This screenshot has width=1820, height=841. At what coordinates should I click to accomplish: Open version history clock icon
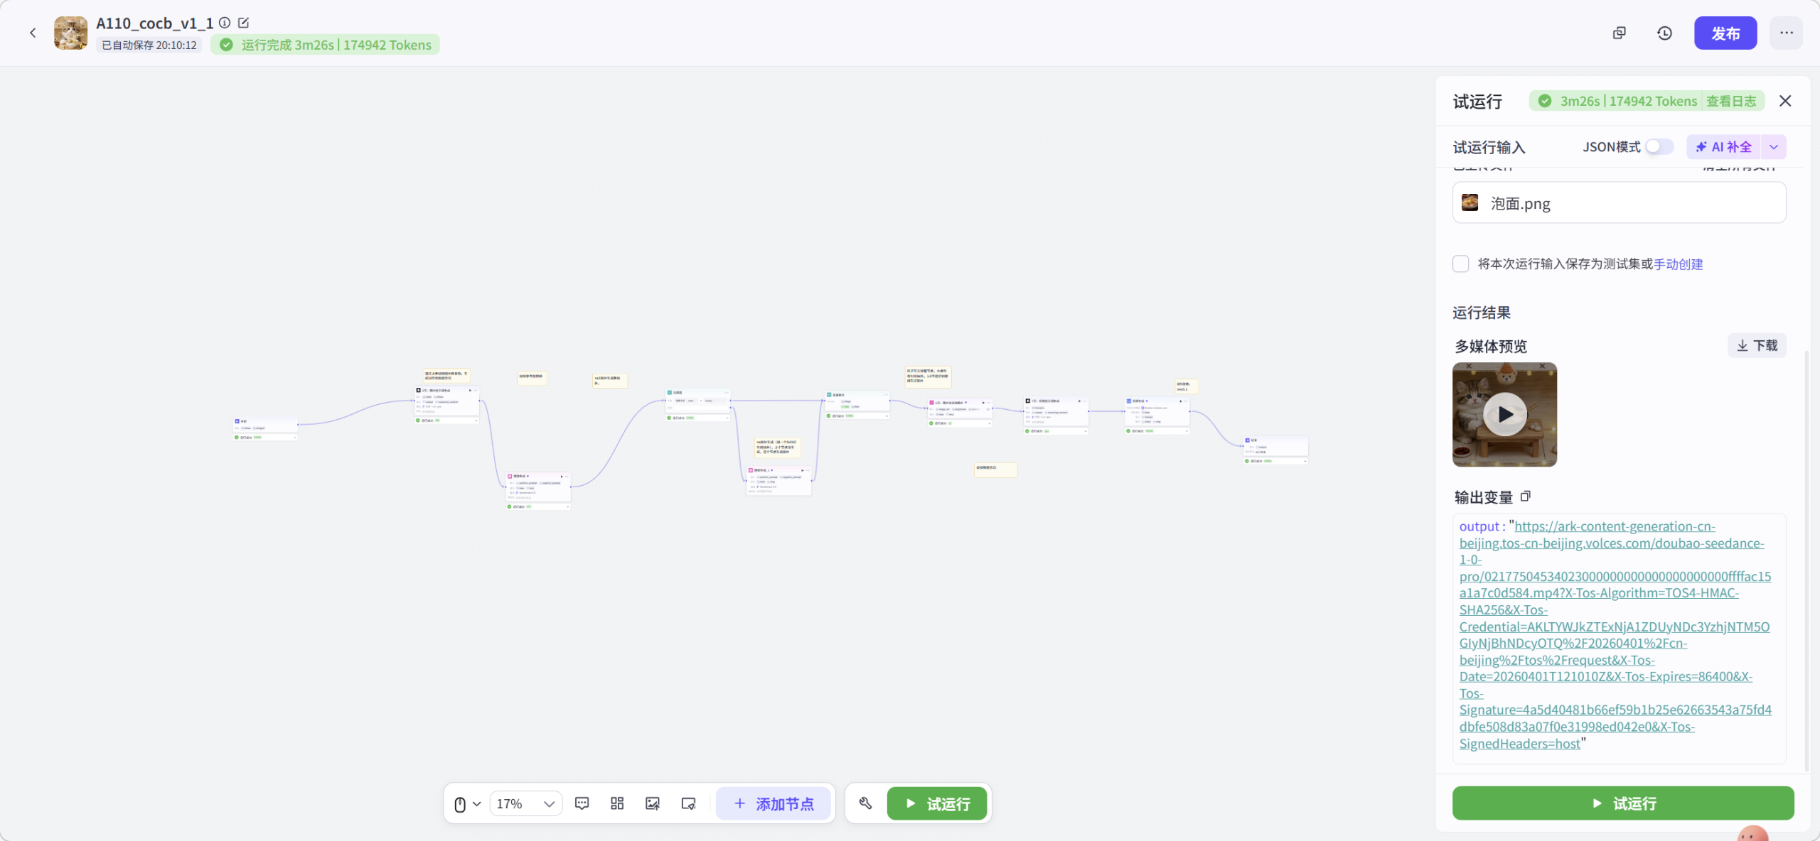pyautogui.click(x=1664, y=33)
